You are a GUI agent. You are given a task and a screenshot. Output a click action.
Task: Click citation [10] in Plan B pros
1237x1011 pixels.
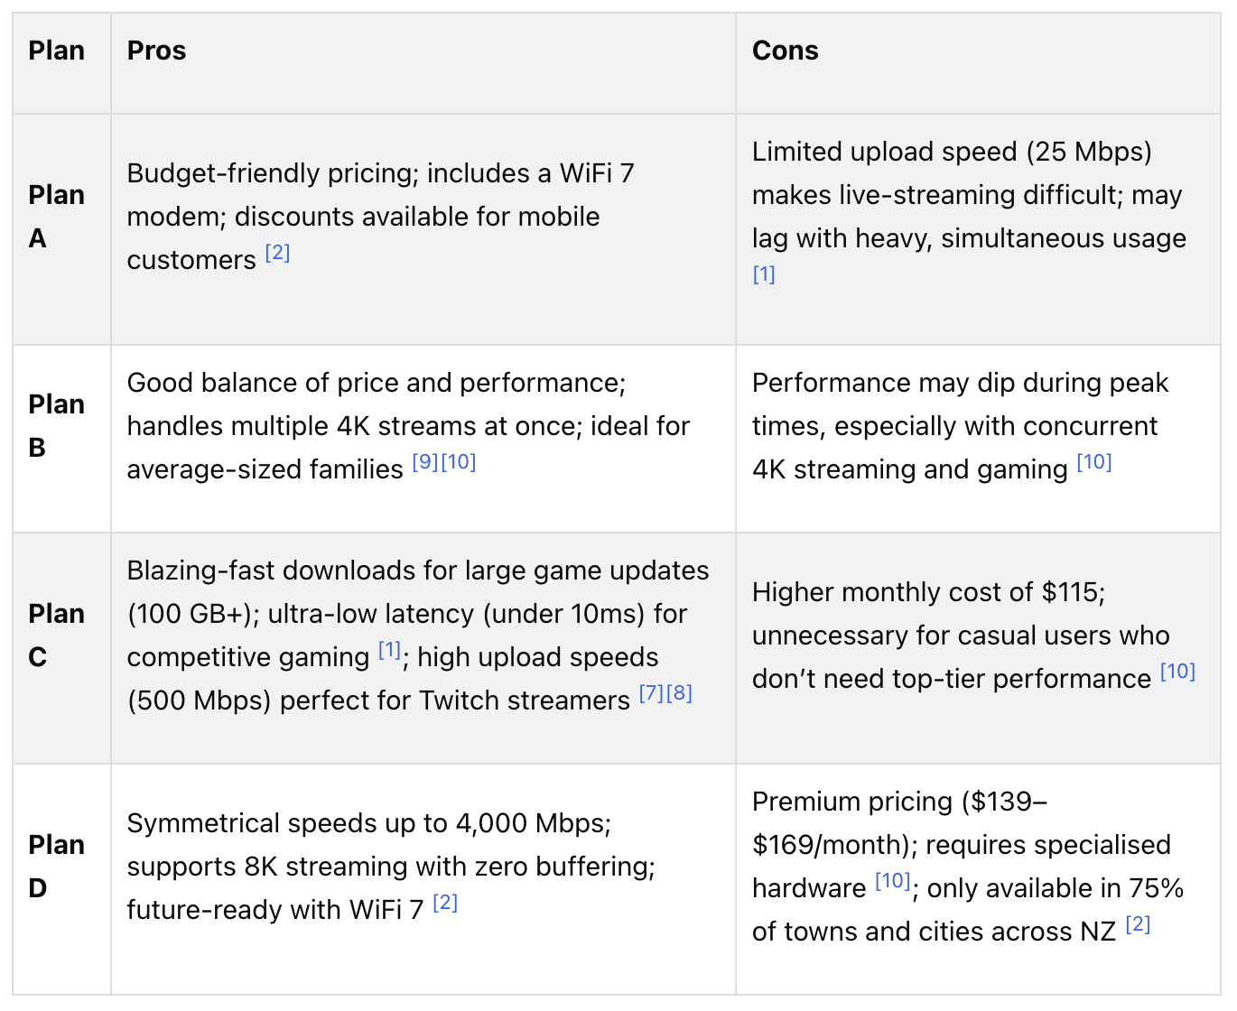tap(459, 462)
